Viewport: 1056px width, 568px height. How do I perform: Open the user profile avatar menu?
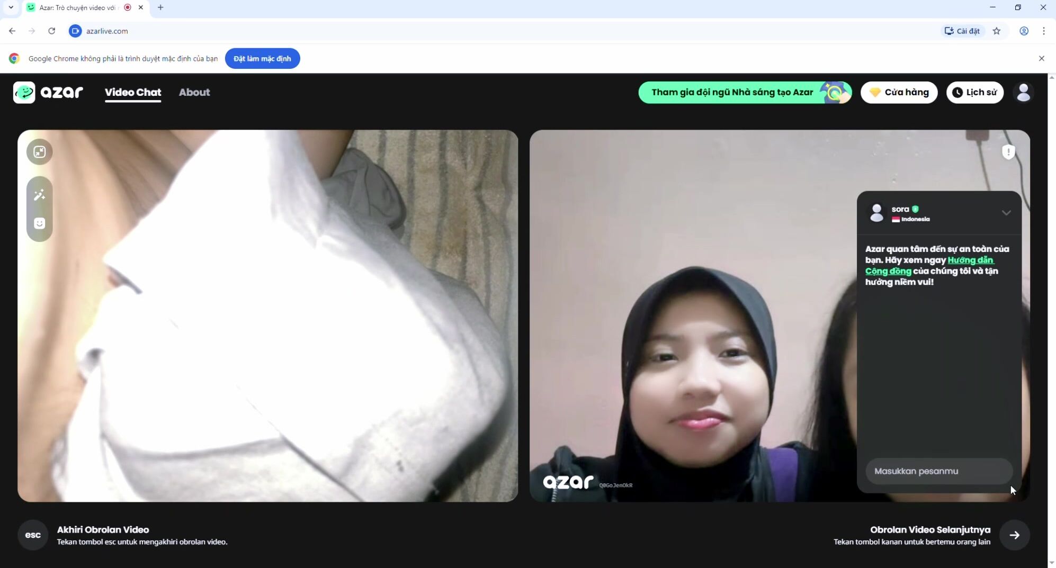(x=1024, y=92)
